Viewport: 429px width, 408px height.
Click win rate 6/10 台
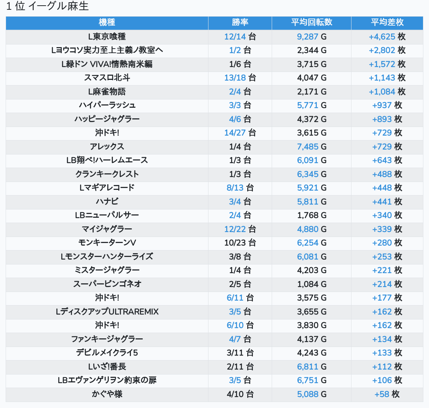point(240,325)
